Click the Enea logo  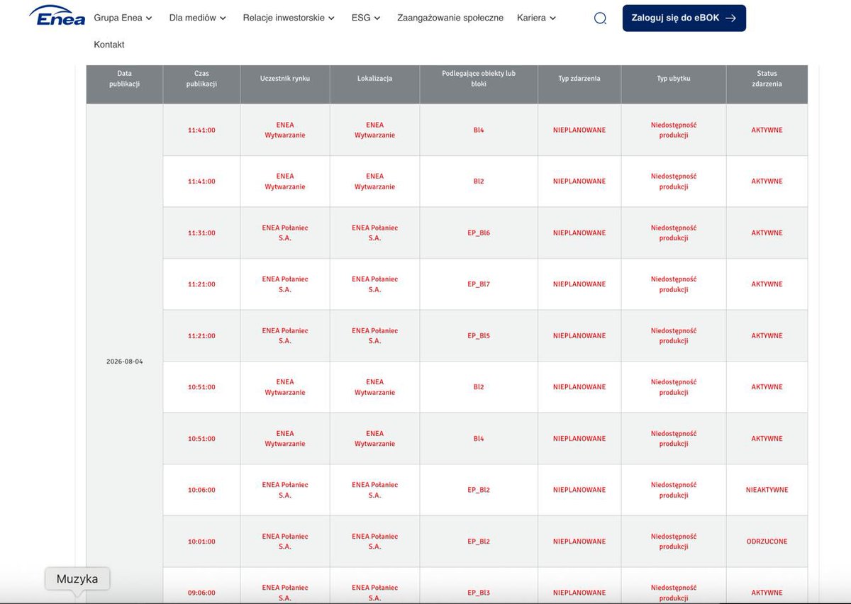coord(57,15)
